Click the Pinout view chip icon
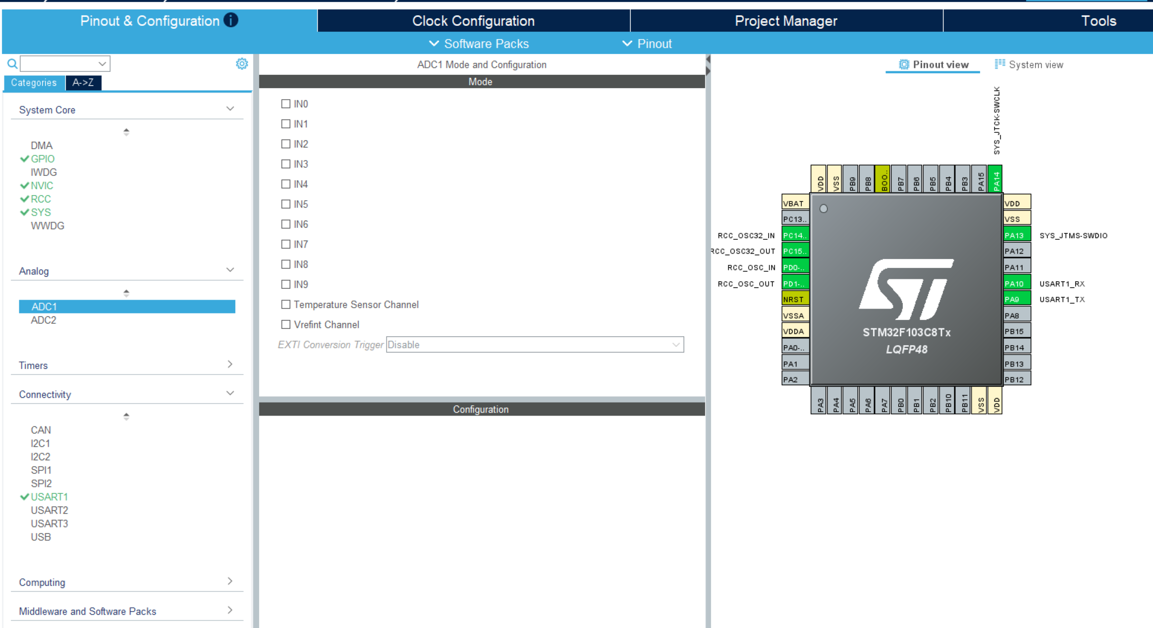Image resolution: width=1153 pixels, height=628 pixels. click(x=904, y=65)
